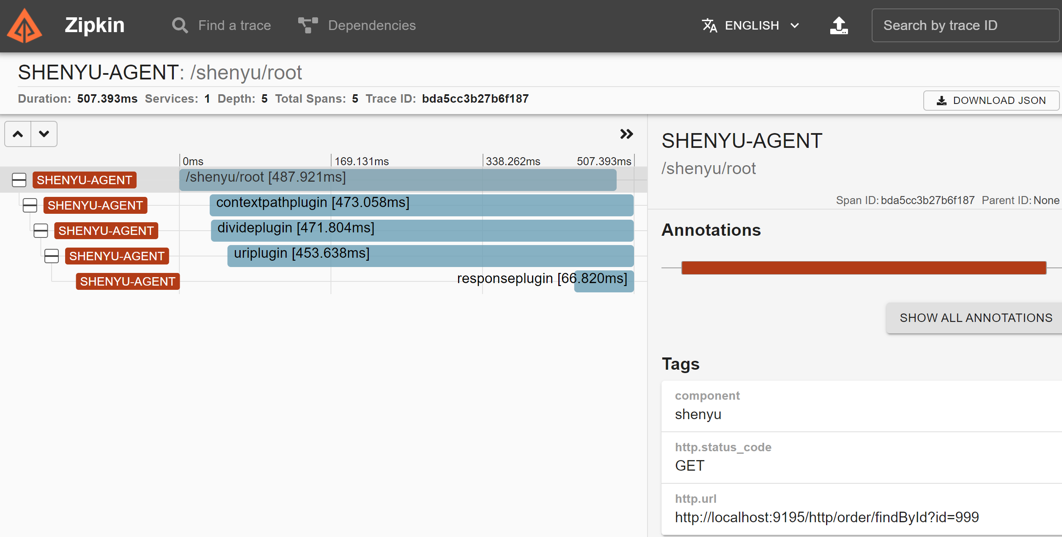This screenshot has height=537, width=1062.
Task: Click the DOWNLOAD JSON button
Action: [991, 101]
